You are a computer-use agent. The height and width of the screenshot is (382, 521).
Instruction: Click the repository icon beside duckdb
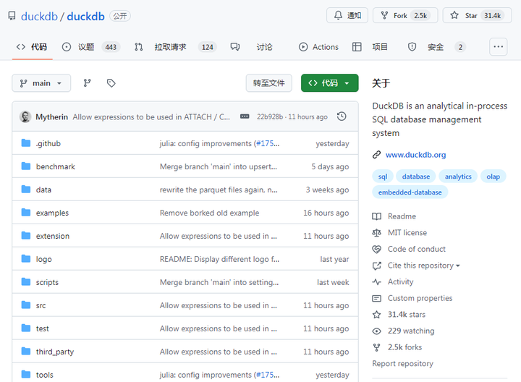[12, 16]
